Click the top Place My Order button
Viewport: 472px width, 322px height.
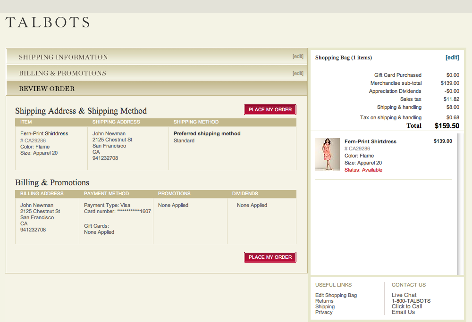coord(270,109)
